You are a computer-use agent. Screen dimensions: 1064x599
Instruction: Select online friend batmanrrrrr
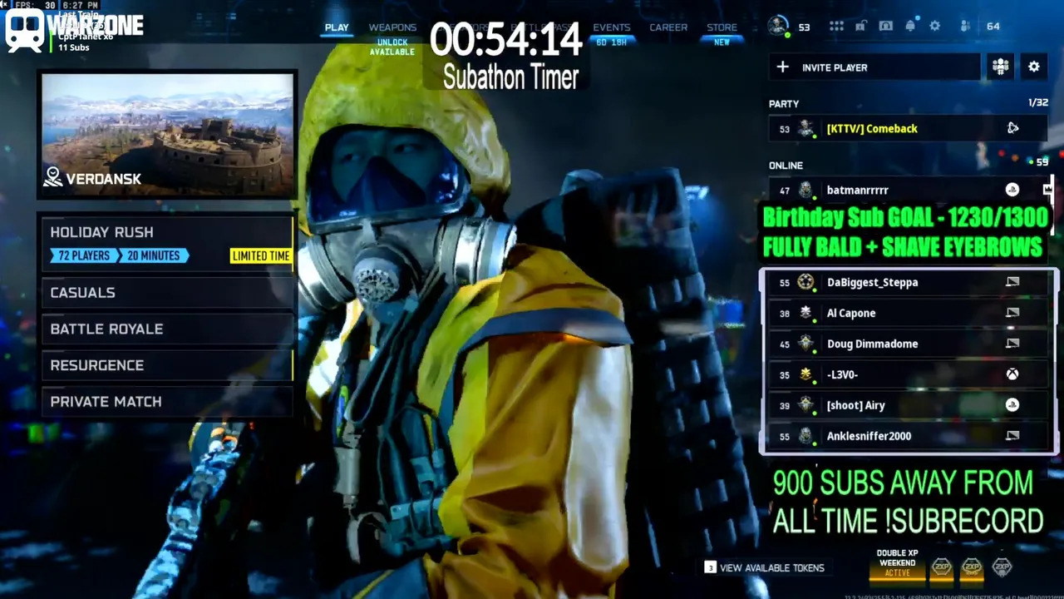click(x=908, y=190)
